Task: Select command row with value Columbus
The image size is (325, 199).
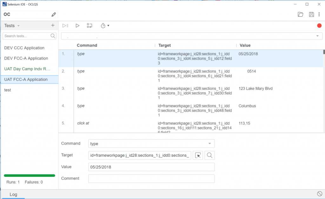Action: pos(191,111)
